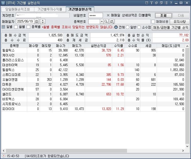Viewport: 191px width, 159px height.
Task: Select the 기간별실현손익 tab
Action: [x=80, y=9]
